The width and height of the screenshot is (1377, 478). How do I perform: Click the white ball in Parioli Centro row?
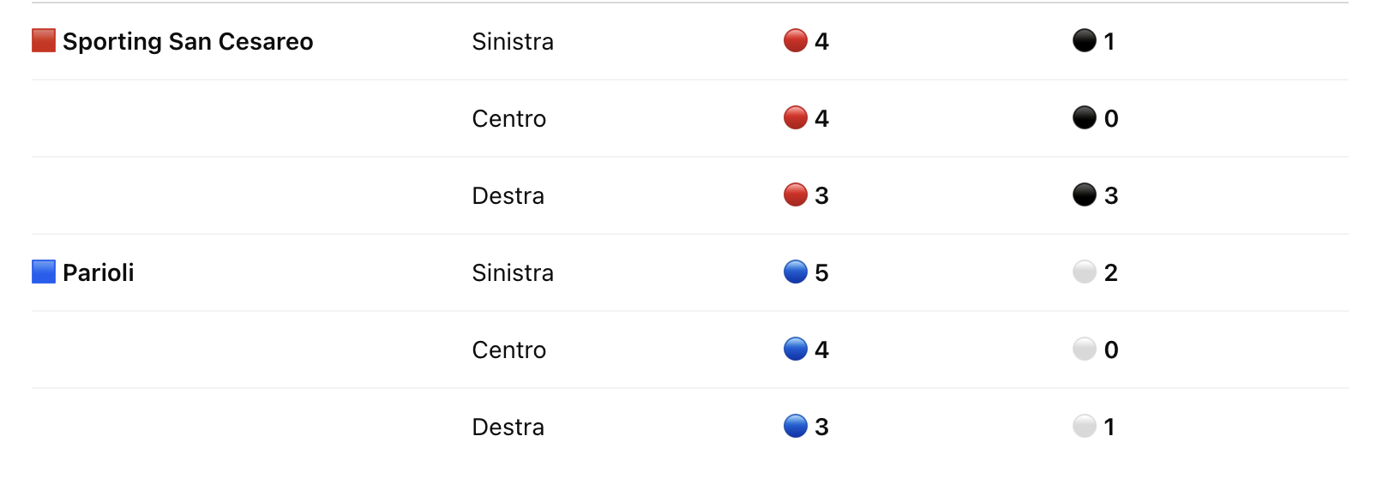pyautogui.click(x=1085, y=349)
